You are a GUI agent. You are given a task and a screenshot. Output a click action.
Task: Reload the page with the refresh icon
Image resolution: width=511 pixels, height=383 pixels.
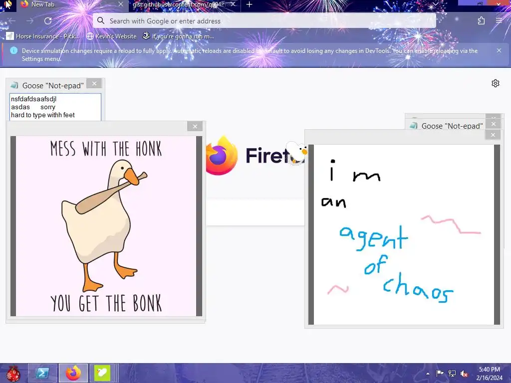coord(48,21)
